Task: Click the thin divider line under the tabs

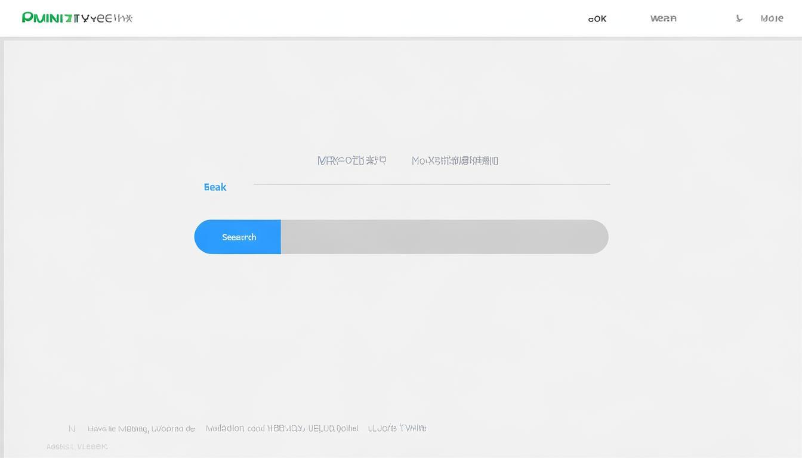Action: 431,184
